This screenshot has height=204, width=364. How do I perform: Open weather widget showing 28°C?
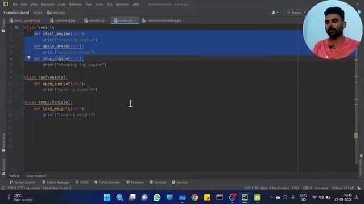[20, 198]
